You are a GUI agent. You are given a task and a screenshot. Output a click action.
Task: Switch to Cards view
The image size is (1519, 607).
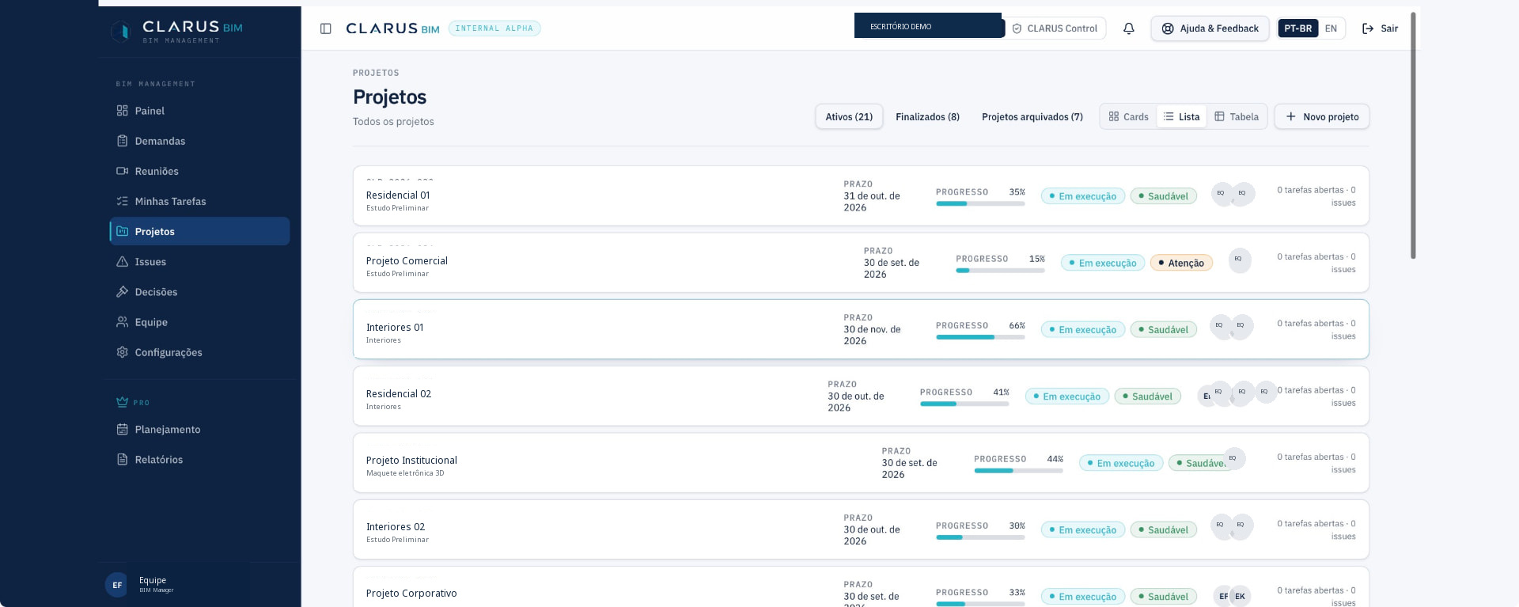click(x=1128, y=116)
